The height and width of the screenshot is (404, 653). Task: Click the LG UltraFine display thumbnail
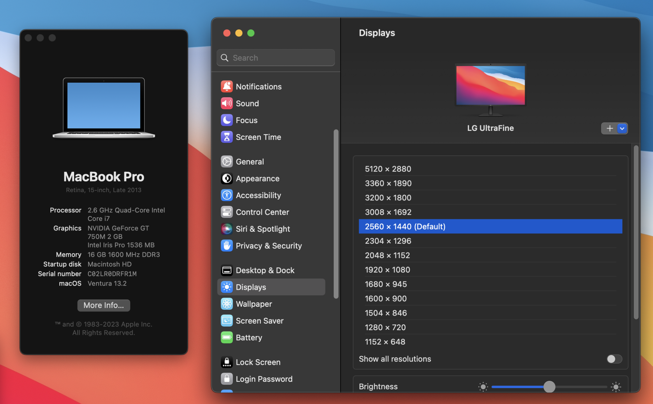pos(490,89)
